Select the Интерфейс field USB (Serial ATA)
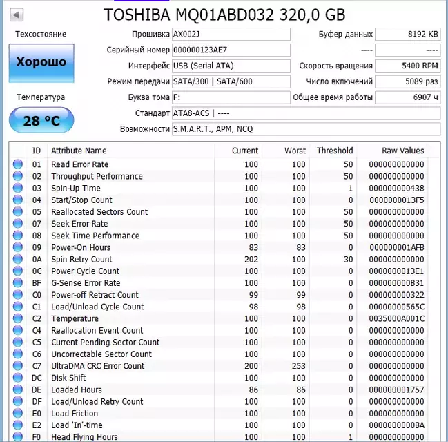The height and width of the screenshot is (442, 448). pos(231,66)
